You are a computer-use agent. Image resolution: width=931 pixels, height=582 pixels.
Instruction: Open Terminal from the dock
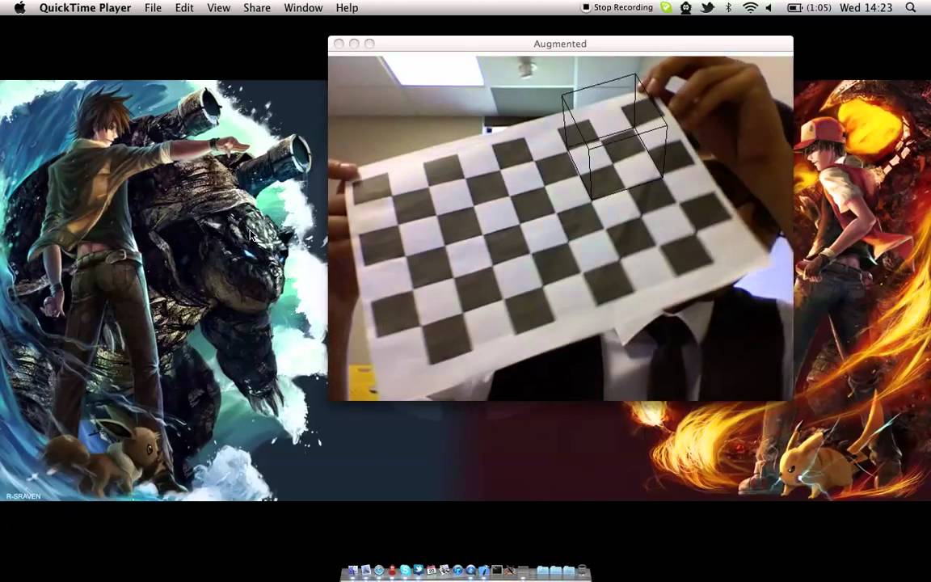[x=497, y=570]
